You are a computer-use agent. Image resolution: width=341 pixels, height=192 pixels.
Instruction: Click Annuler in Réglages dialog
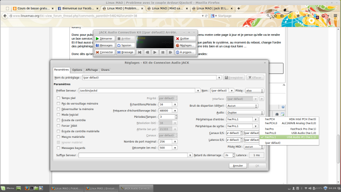(238, 166)
